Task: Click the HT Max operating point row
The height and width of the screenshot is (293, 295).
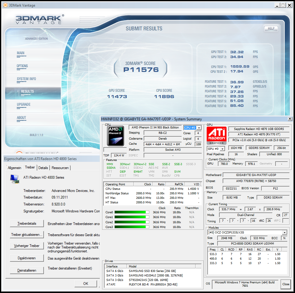Action: coord(152,198)
